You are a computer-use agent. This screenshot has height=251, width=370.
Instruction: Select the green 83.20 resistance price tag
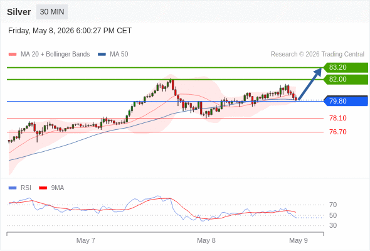pyautogui.click(x=346, y=68)
